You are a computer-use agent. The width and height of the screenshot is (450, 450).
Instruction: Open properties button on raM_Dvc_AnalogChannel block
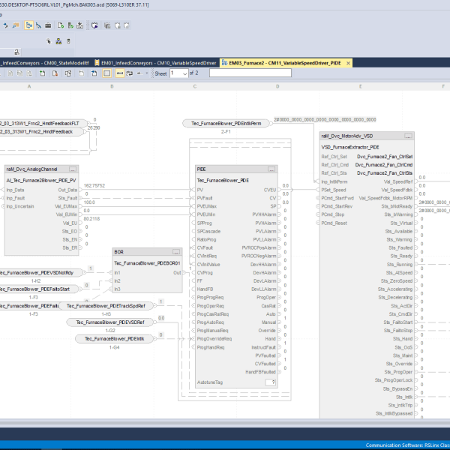73,169
